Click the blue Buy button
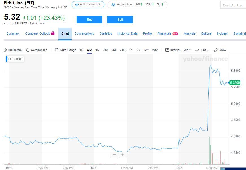Viewport: 246px width, 170px height. tap(89, 20)
